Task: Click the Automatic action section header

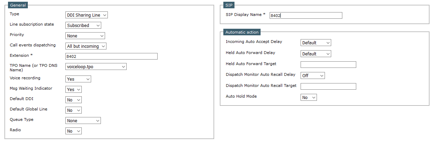Action: pos(242,32)
